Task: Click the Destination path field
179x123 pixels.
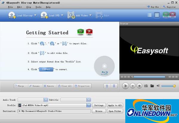Action: tap(54, 111)
